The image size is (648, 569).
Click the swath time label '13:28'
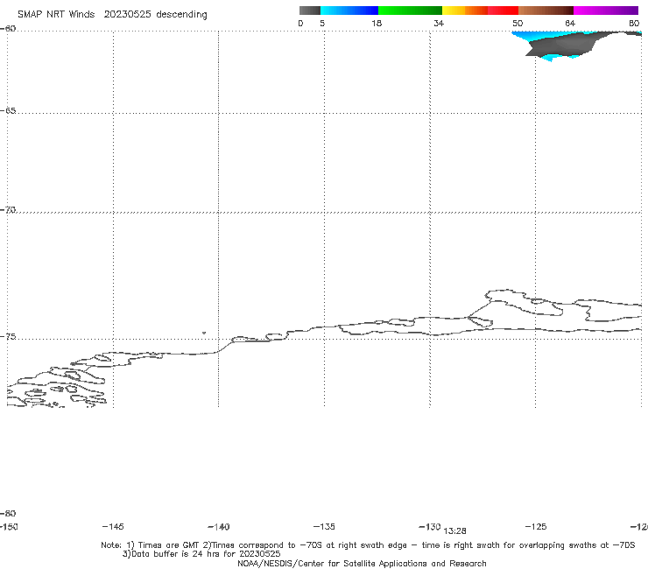point(454,531)
